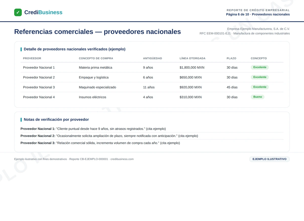Viewport: 304px width, 221px height.
Task: Click the LÍNEA OTORGADA column header
Action: click(x=193, y=58)
